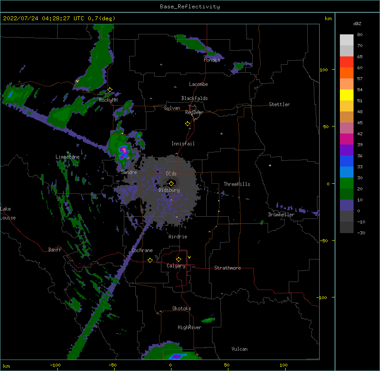This screenshot has width=380, height=371.
Task: Select the light gray 80 dBZ legend swatch
Action: (346, 40)
